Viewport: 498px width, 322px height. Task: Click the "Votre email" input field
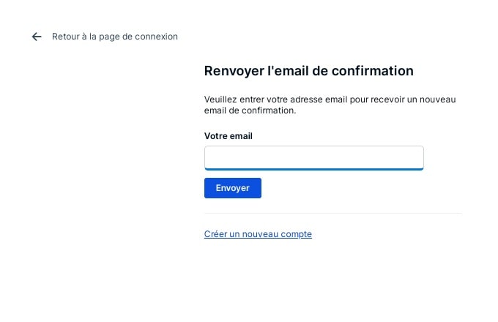tap(313, 157)
